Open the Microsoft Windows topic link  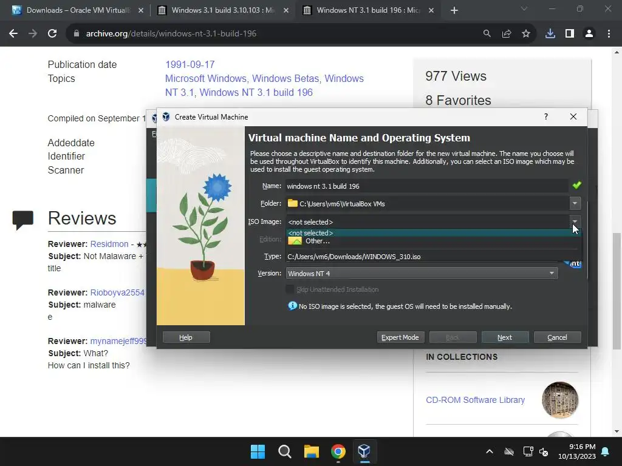[x=206, y=78]
